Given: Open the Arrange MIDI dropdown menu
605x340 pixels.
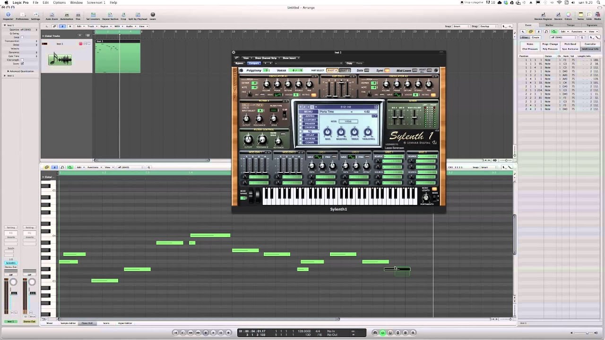Looking at the screenshot, I should 118,26.
